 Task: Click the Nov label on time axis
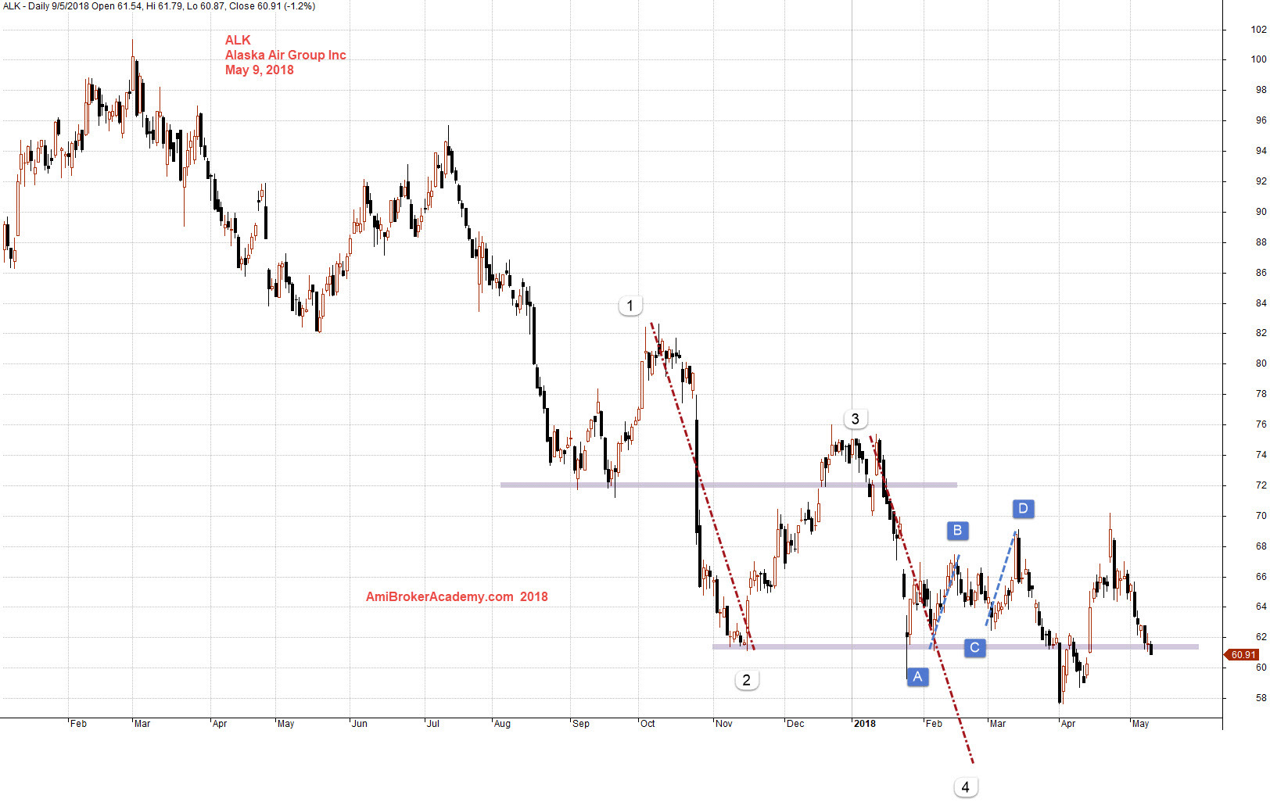pos(724,724)
